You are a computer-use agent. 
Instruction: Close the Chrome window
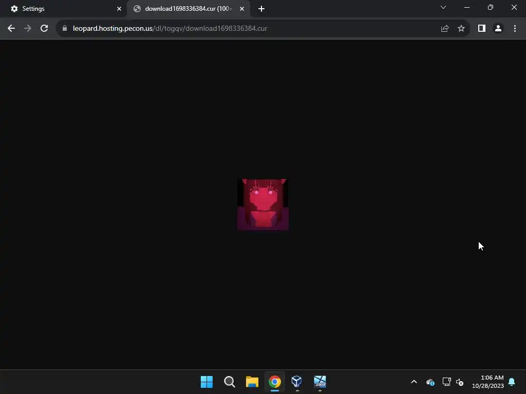[514, 7]
